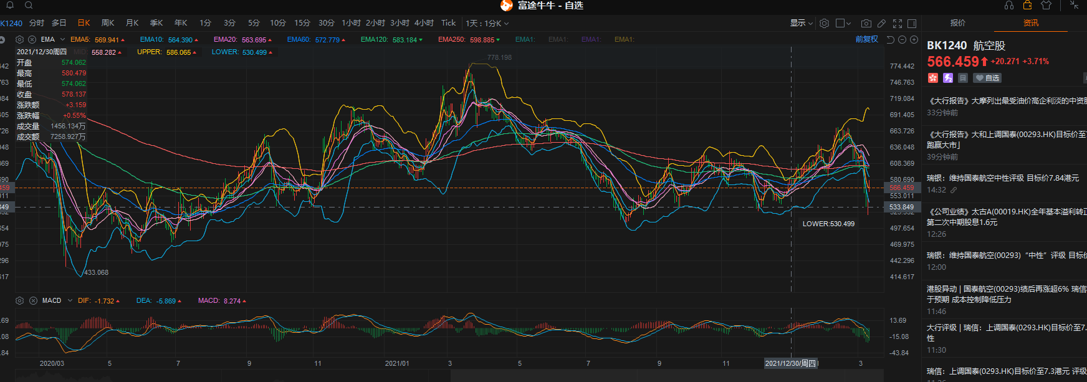
Task: Click the undo zoom arrow icon
Action: (891, 39)
